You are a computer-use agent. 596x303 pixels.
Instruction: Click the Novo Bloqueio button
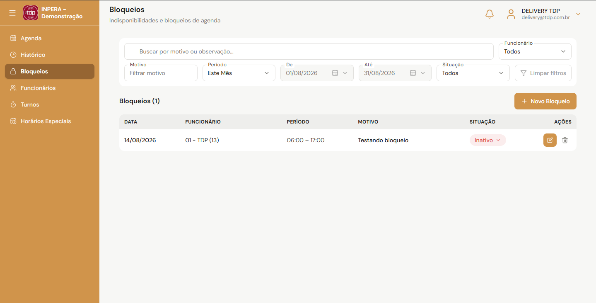(545, 101)
